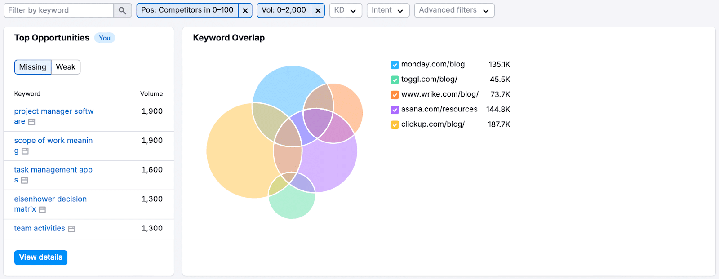Switch to the Weak tab
This screenshot has height=279, width=719.
(x=66, y=67)
